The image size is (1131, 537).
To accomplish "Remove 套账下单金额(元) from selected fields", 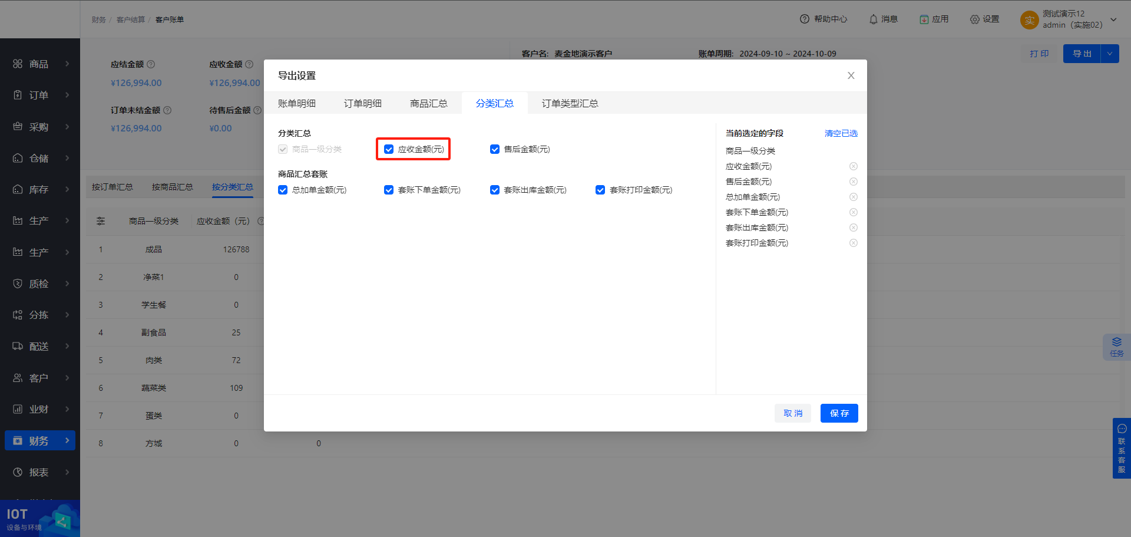I will 854,212.
